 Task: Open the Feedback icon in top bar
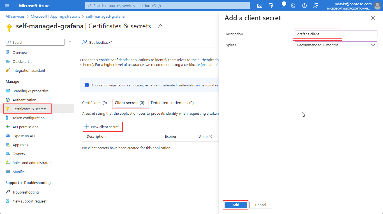(316, 6)
